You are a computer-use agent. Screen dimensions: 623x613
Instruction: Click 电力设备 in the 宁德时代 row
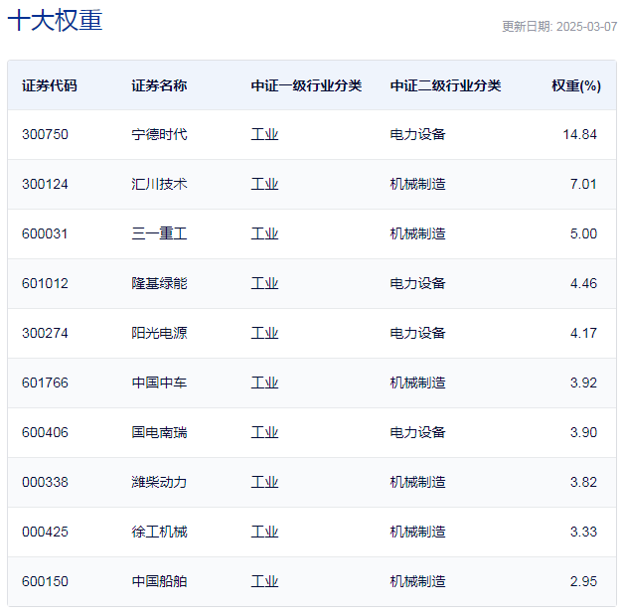coord(417,134)
